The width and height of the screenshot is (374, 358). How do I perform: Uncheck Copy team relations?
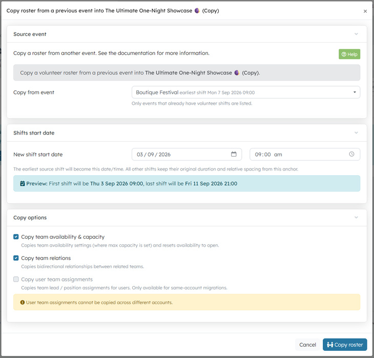pyautogui.click(x=16, y=258)
